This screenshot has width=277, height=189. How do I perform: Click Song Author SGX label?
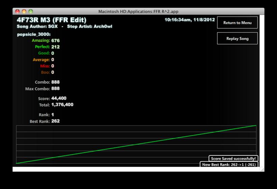(37, 27)
